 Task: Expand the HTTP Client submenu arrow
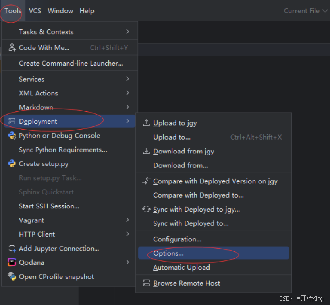[127, 234]
